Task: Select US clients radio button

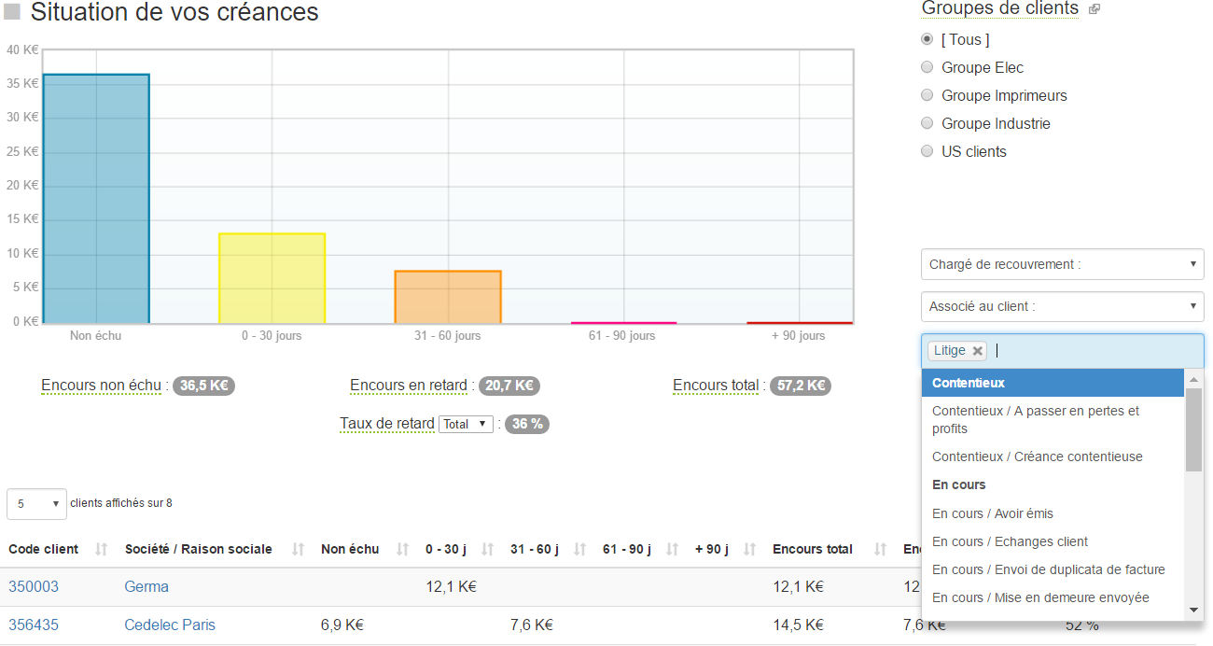Action: 927,151
